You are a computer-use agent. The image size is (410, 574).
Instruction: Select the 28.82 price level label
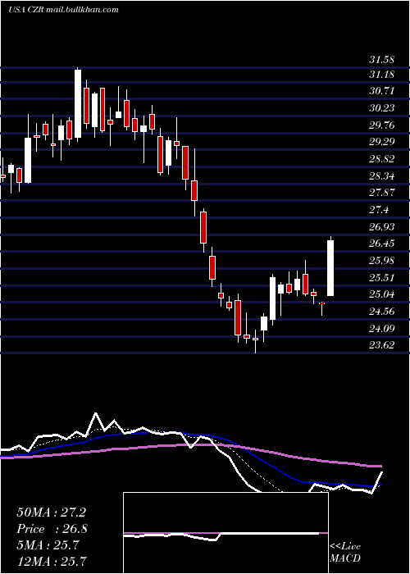381,159
